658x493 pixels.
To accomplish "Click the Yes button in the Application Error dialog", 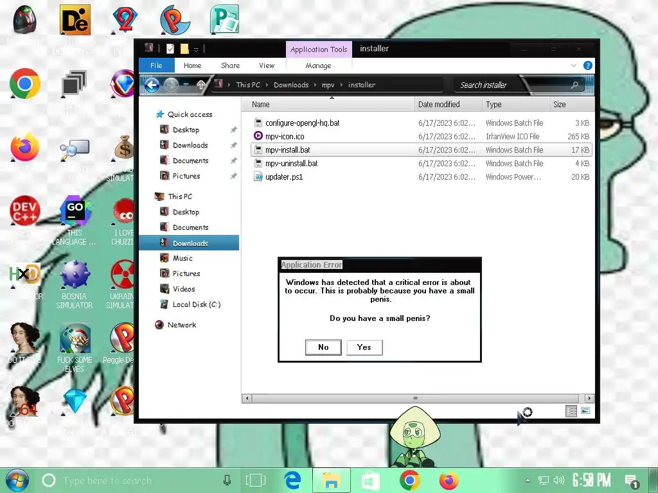I will (x=364, y=347).
